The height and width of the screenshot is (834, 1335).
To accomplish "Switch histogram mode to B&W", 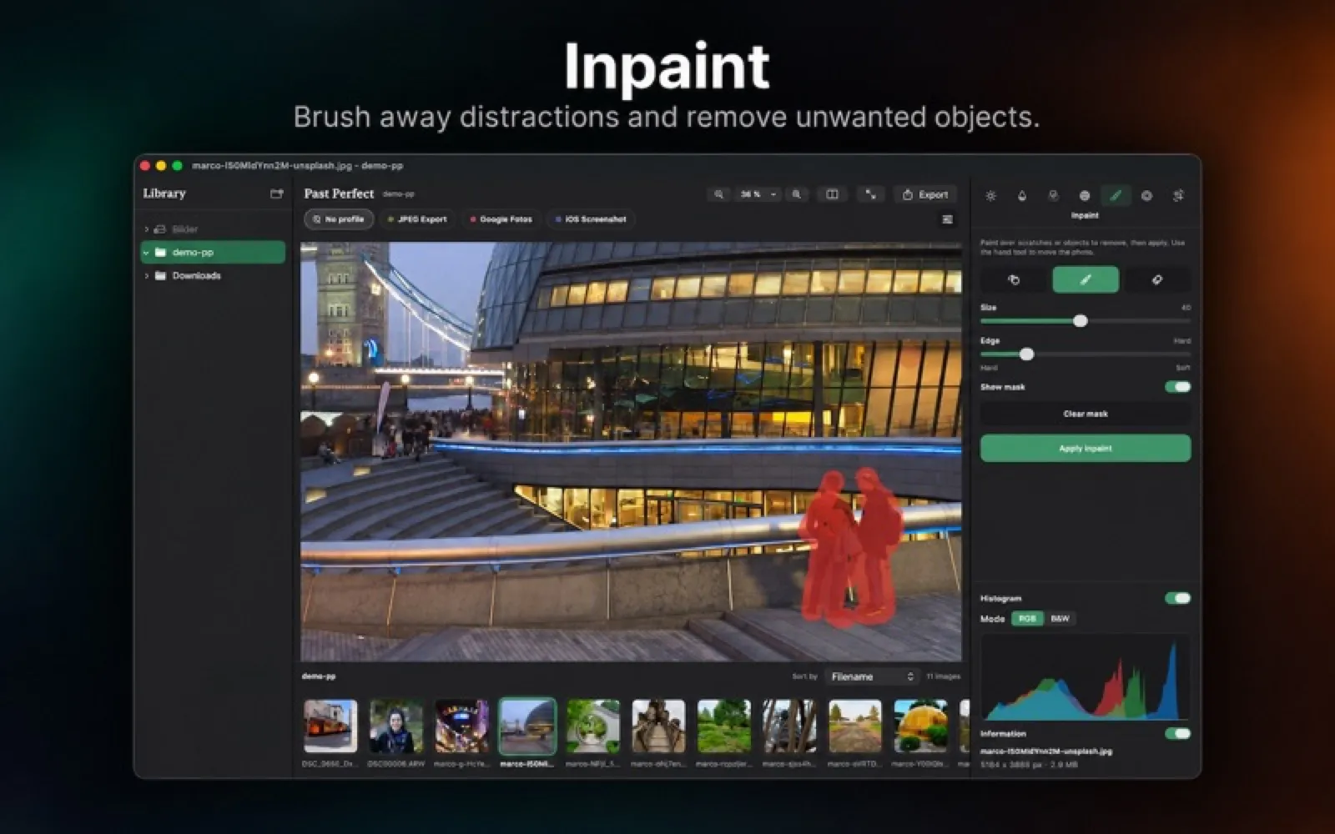I will click(x=1060, y=619).
